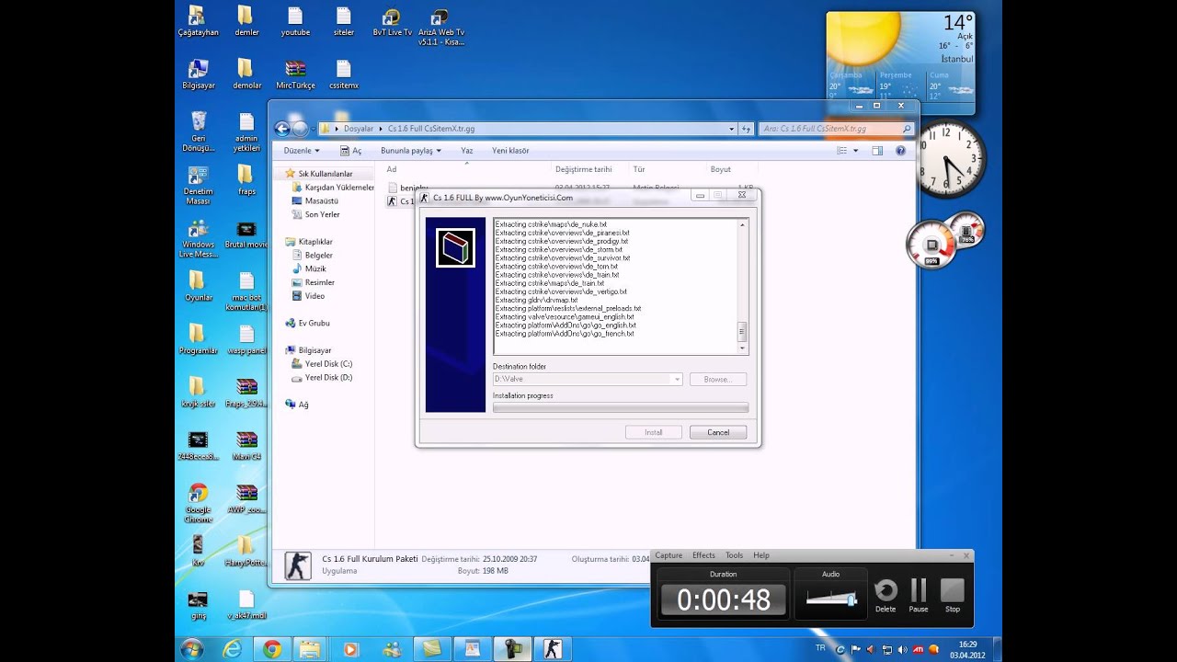
Task: Click Yeni klasör in Explorer toolbar
Action: pyautogui.click(x=510, y=151)
